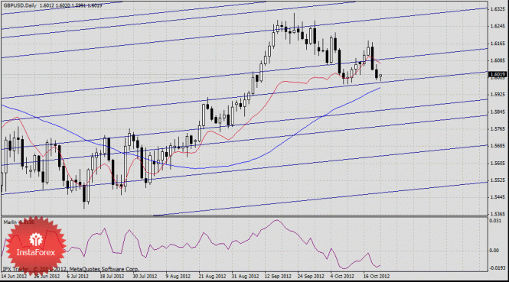Click the 1.5365 price level label
509x282 pixels.
click(x=498, y=214)
